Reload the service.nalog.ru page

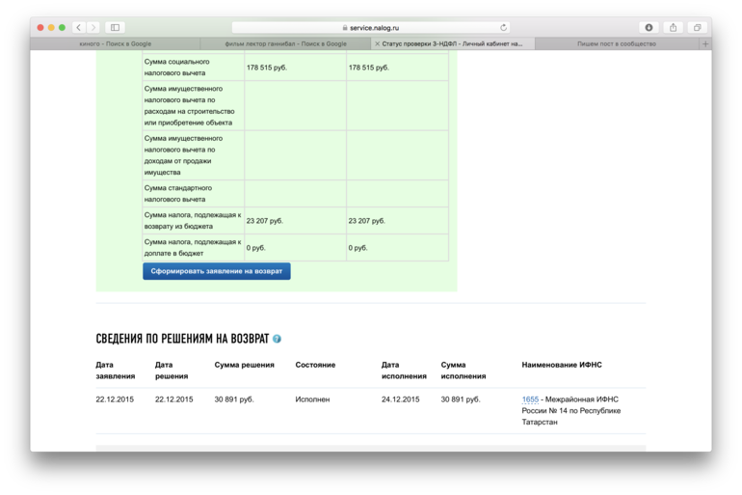click(503, 28)
